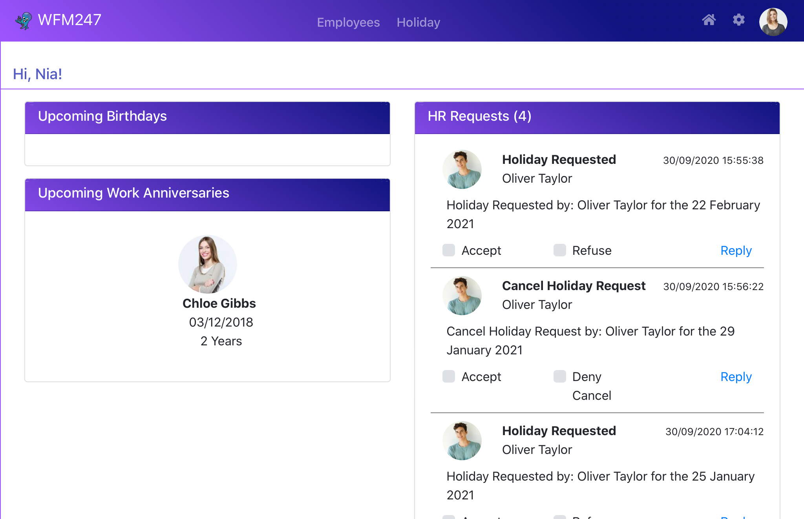Click the Holiday Requested title dated 15:55:38
804x519 pixels.
tap(559, 160)
